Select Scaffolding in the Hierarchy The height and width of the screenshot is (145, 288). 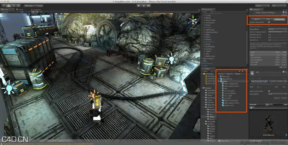pyautogui.click(x=210, y=47)
